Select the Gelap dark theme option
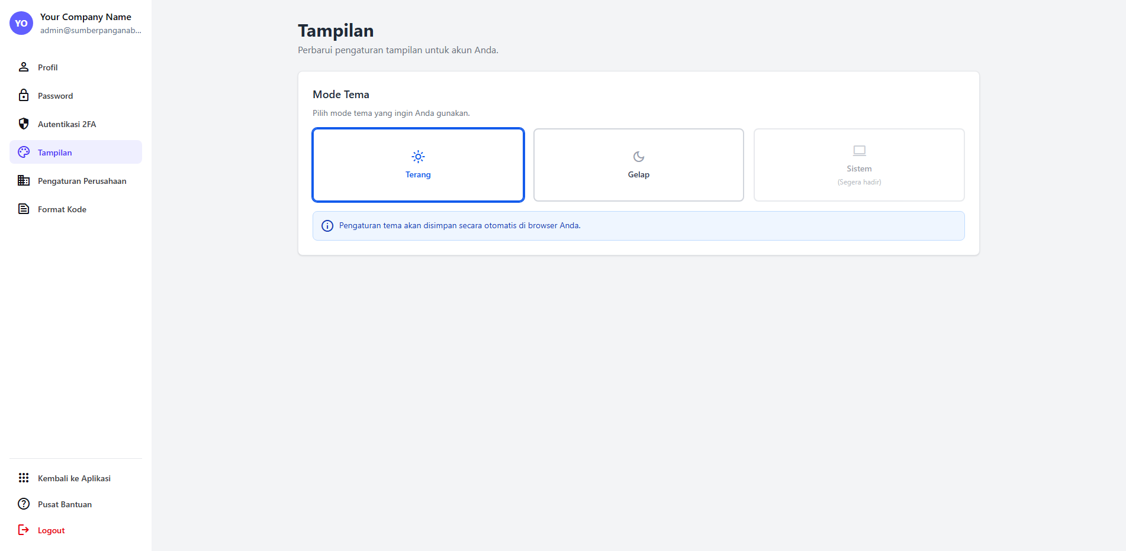Image resolution: width=1126 pixels, height=551 pixels. tap(638, 165)
